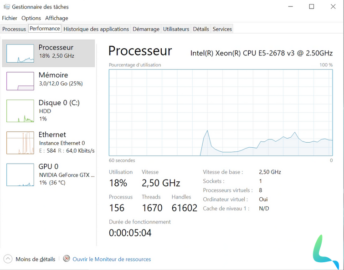Select the GPU 0 graph thumbnail
The image size is (344, 270).
(x=20, y=175)
